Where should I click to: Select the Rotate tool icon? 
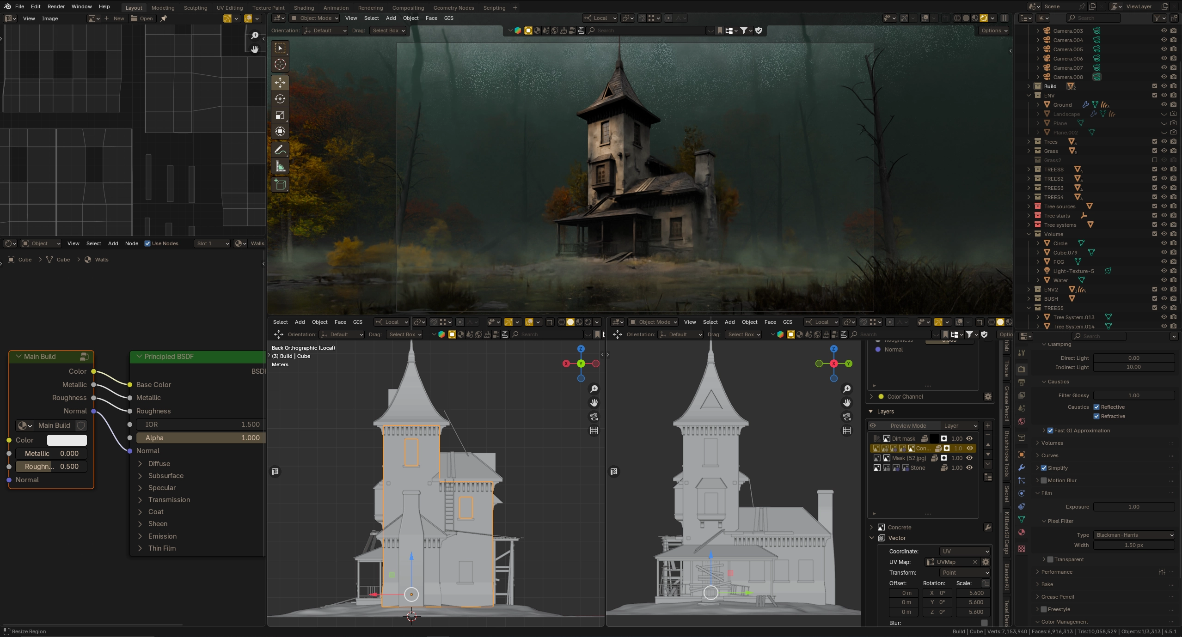280,99
